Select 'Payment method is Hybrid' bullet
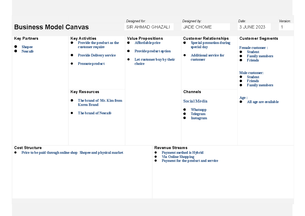Image resolution: width=305 pixels, height=216 pixels. (182, 153)
